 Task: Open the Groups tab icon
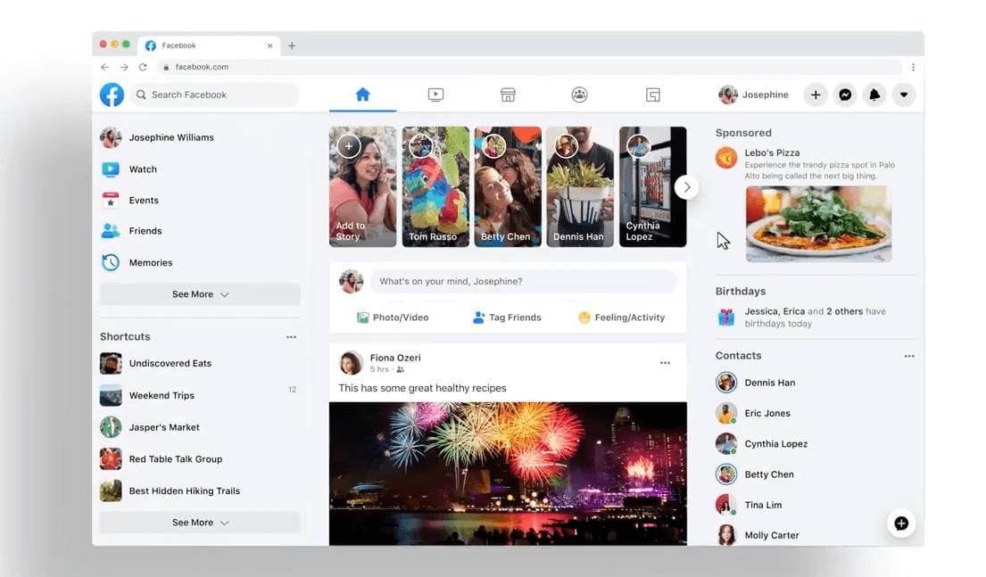click(579, 95)
